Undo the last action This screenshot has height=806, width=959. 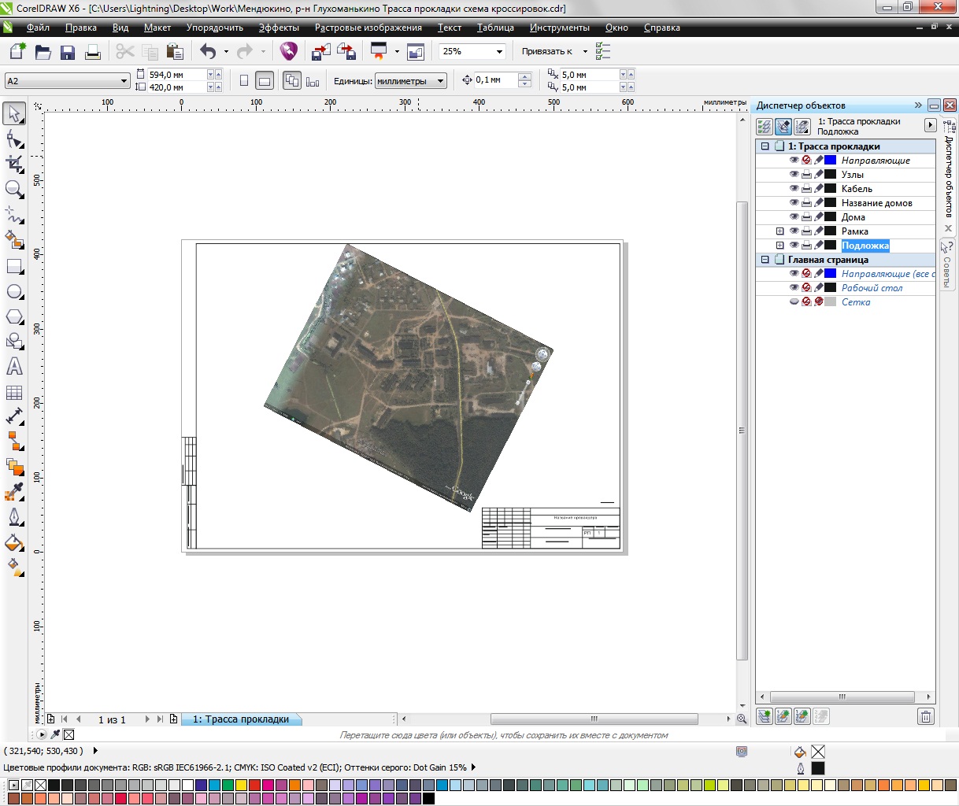[x=208, y=52]
